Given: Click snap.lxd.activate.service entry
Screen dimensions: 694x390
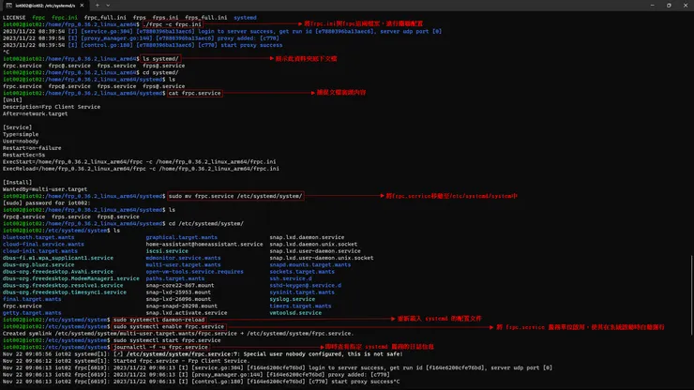Looking at the screenshot, I should tap(187, 312).
